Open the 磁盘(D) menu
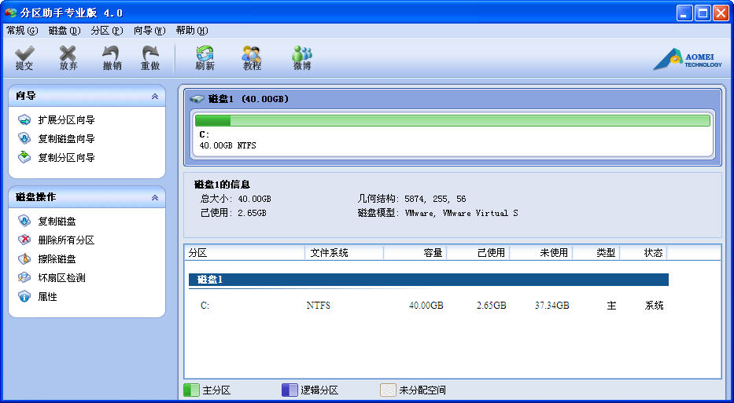 (x=64, y=31)
